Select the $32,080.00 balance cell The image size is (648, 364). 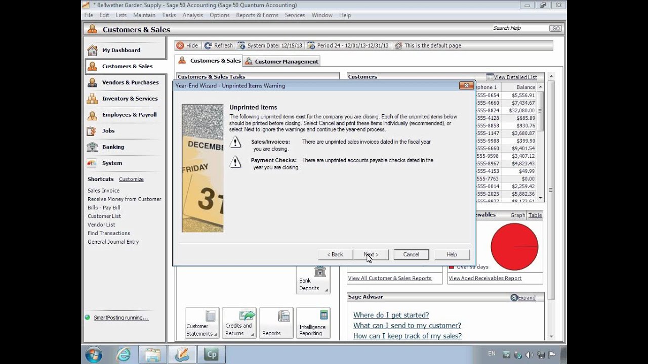pos(522,110)
